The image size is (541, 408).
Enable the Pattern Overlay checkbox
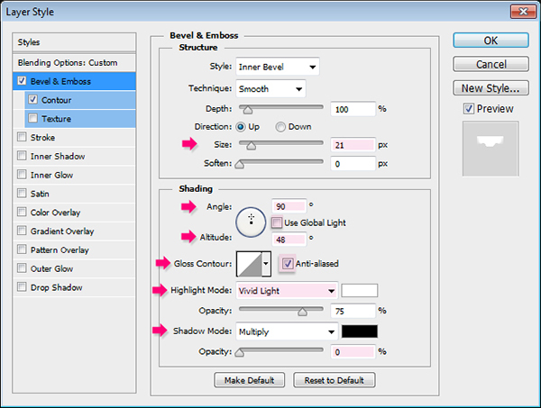[x=22, y=249]
